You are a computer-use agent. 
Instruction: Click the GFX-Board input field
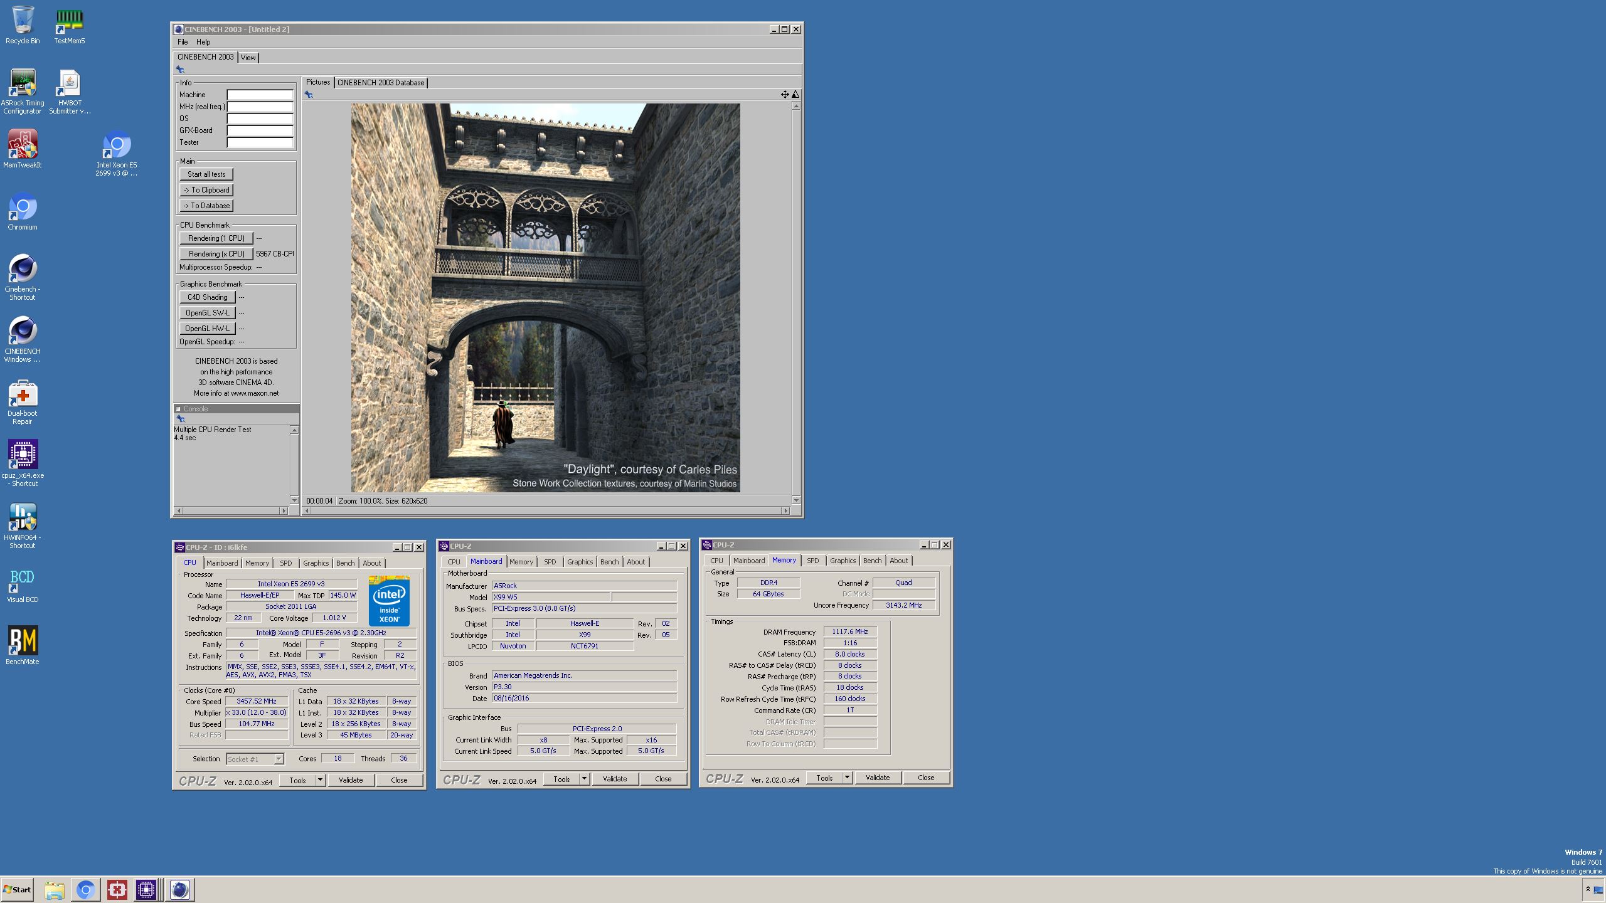pyautogui.click(x=260, y=130)
